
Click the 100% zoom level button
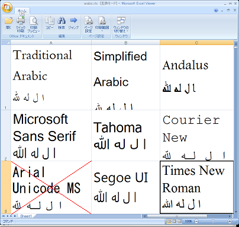click(x=188, y=222)
